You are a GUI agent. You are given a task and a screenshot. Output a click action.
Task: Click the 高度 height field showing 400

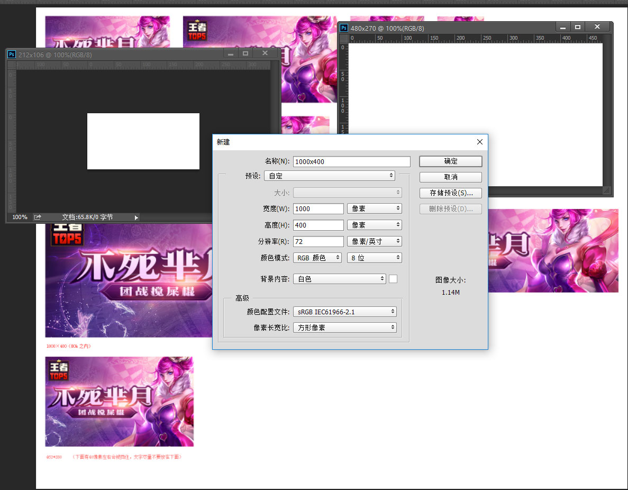click(x=318, y=225)
